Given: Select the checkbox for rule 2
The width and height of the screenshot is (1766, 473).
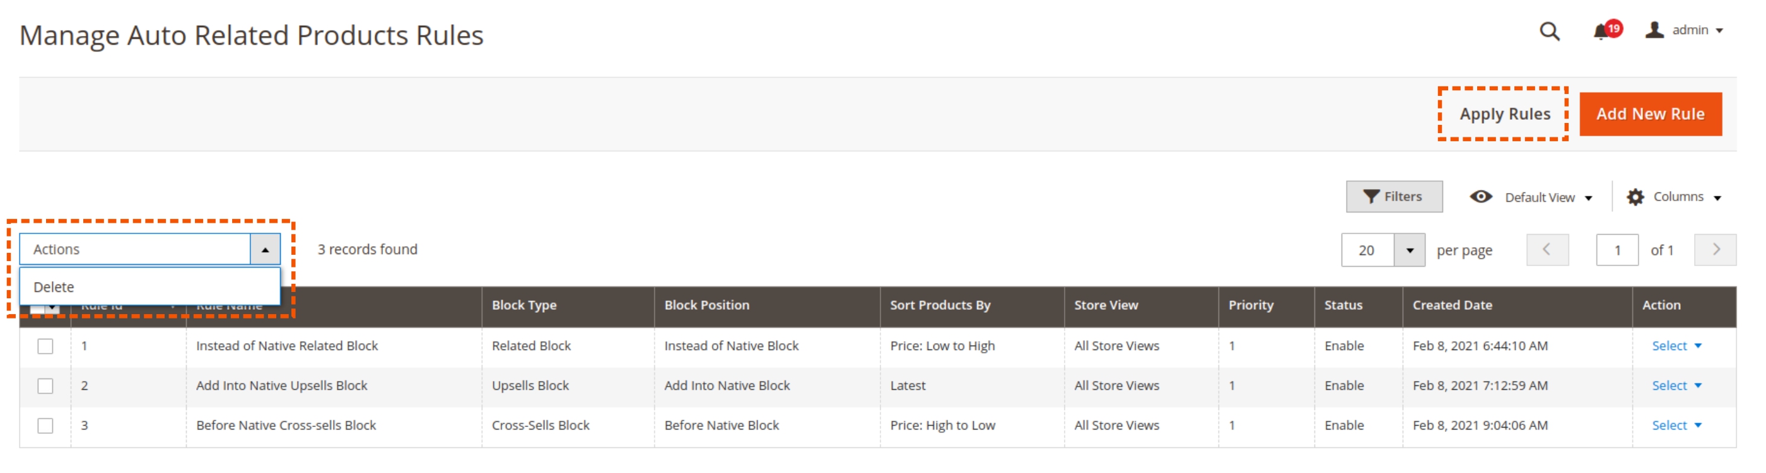Looking at the screenshot, I should tap(45, 387).
